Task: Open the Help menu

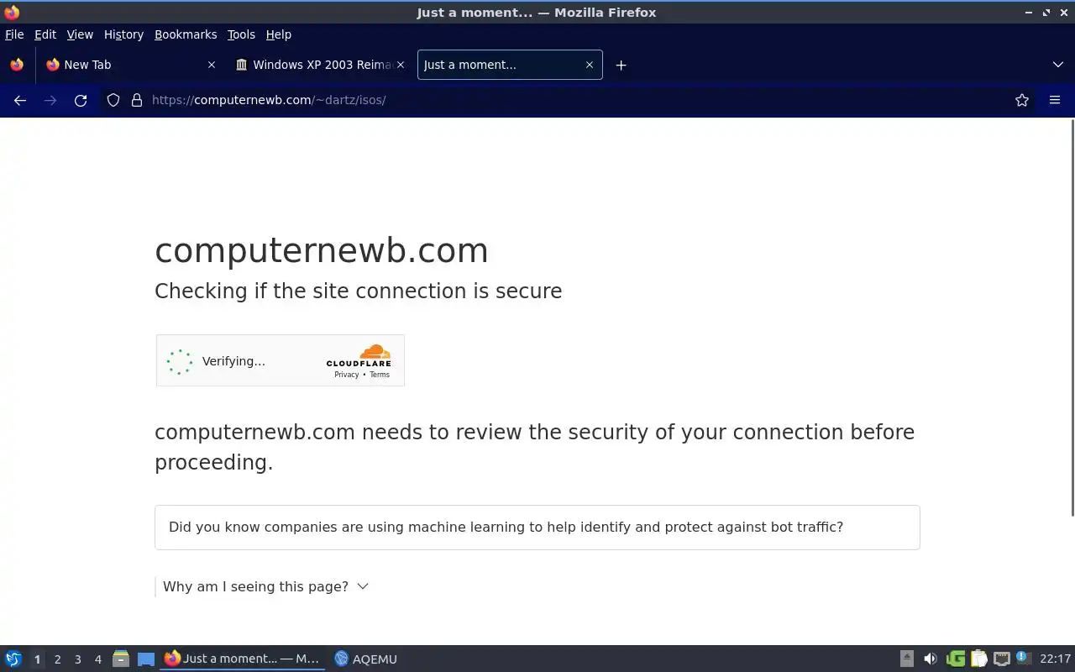Action: 279,34
